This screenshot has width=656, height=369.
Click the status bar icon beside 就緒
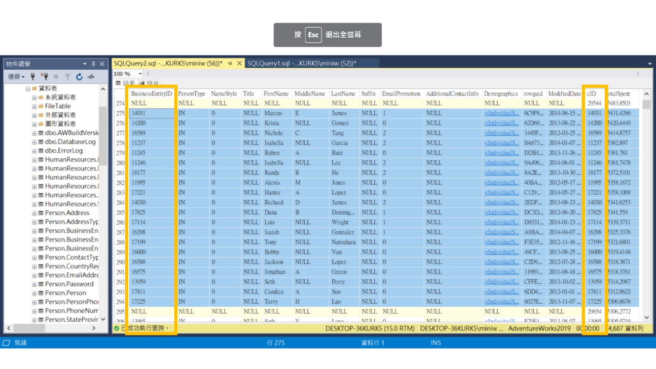[x=6, y=343]
